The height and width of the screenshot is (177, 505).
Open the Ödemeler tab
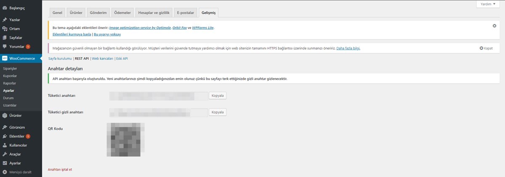click(x=122, y=13)
